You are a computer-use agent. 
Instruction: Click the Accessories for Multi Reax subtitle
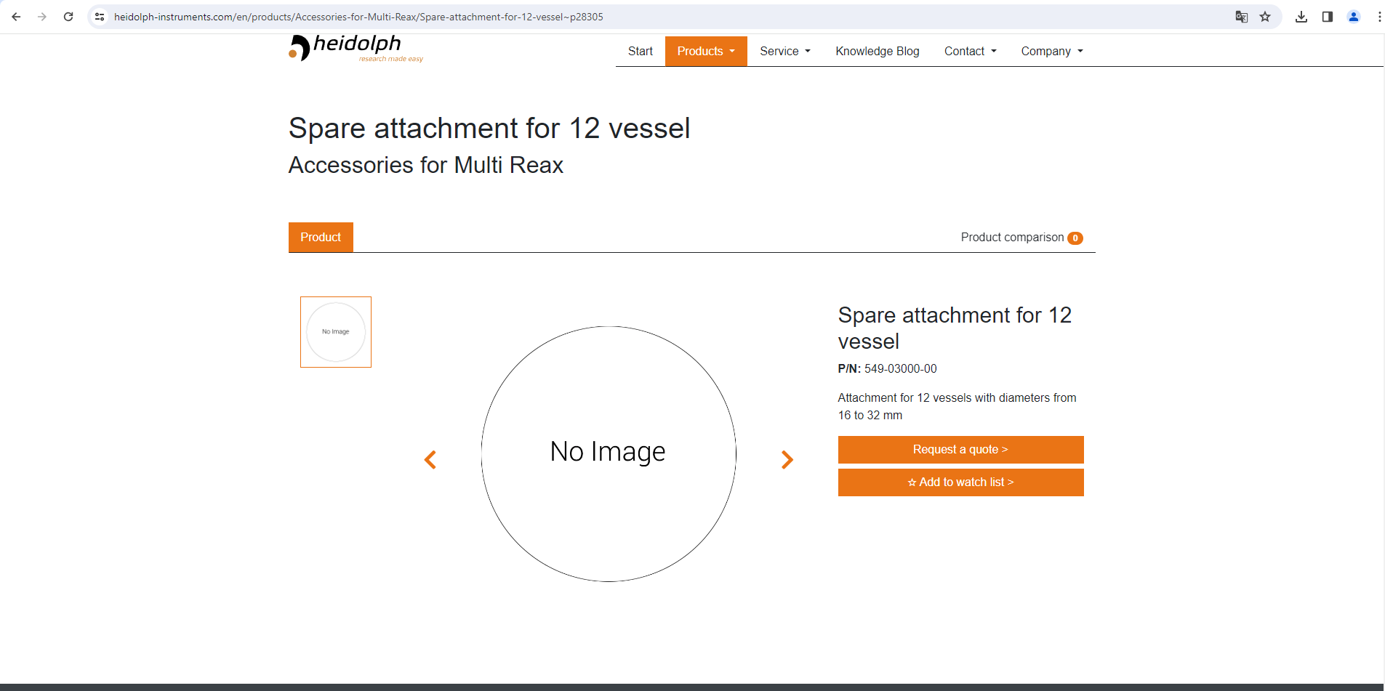point(426,165)
